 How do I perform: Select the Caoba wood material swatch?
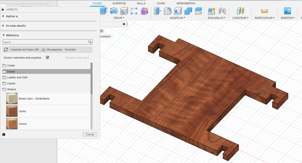(12, 111)
